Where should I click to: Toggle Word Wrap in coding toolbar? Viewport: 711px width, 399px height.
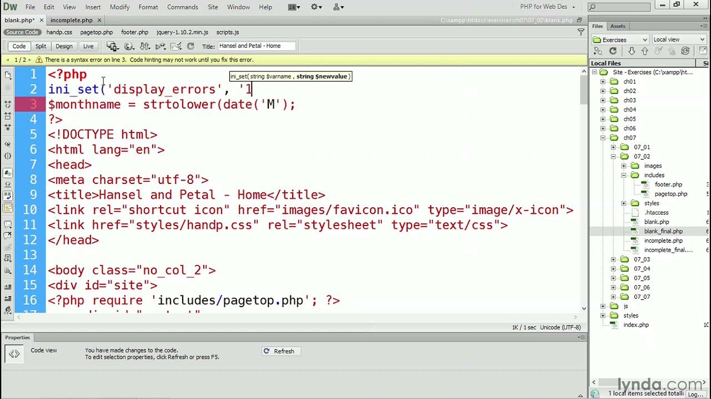click(8, 196)
